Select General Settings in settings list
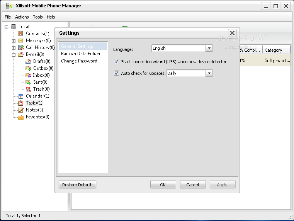Viewport: 294px width, 221px height. click(x=83, y=46)
